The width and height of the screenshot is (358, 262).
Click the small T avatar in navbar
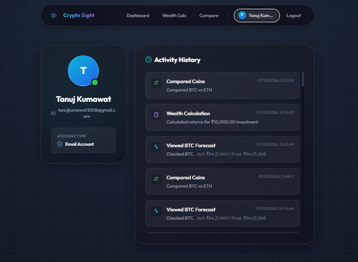click(x=242, y=16)
